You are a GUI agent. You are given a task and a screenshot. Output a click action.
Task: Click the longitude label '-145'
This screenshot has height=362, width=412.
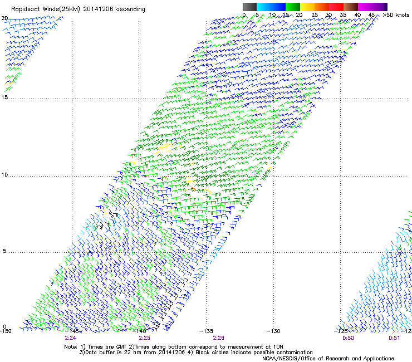point(72,331)
